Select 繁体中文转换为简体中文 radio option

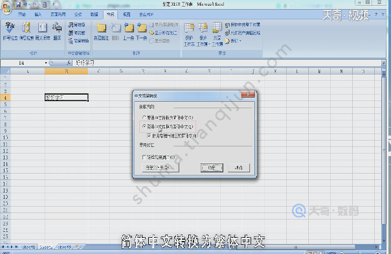168,117
